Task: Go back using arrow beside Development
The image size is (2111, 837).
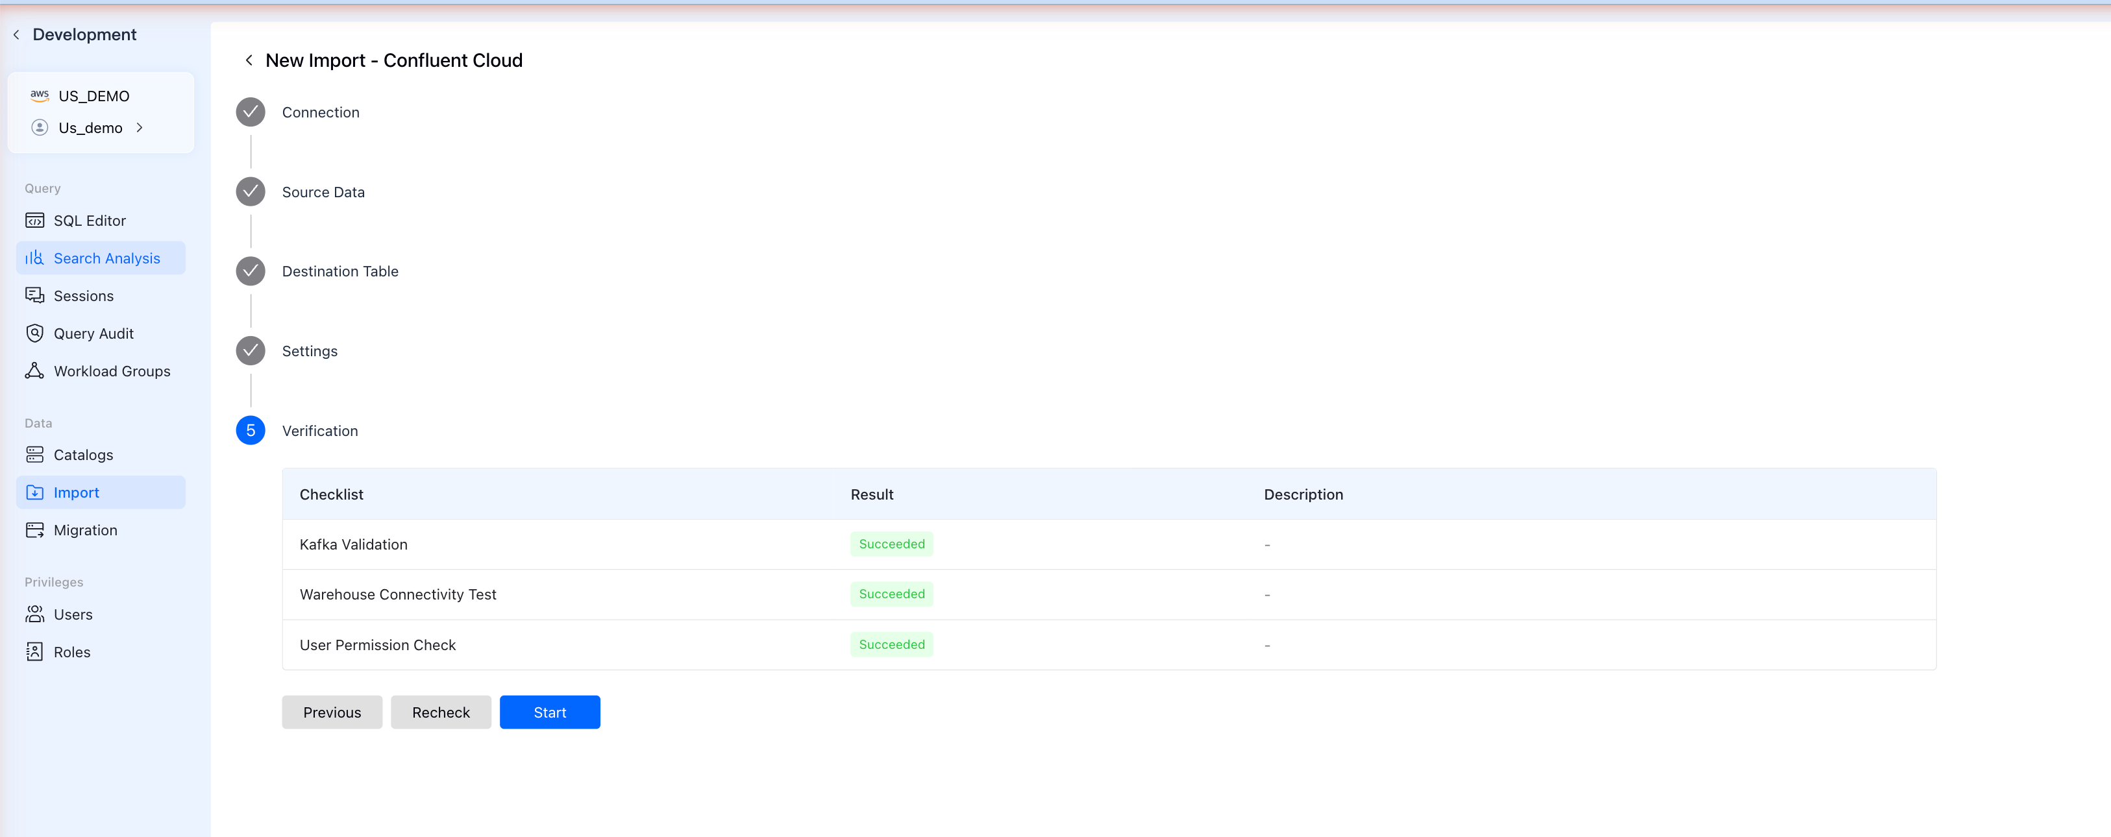Action: tap(16, 34)
